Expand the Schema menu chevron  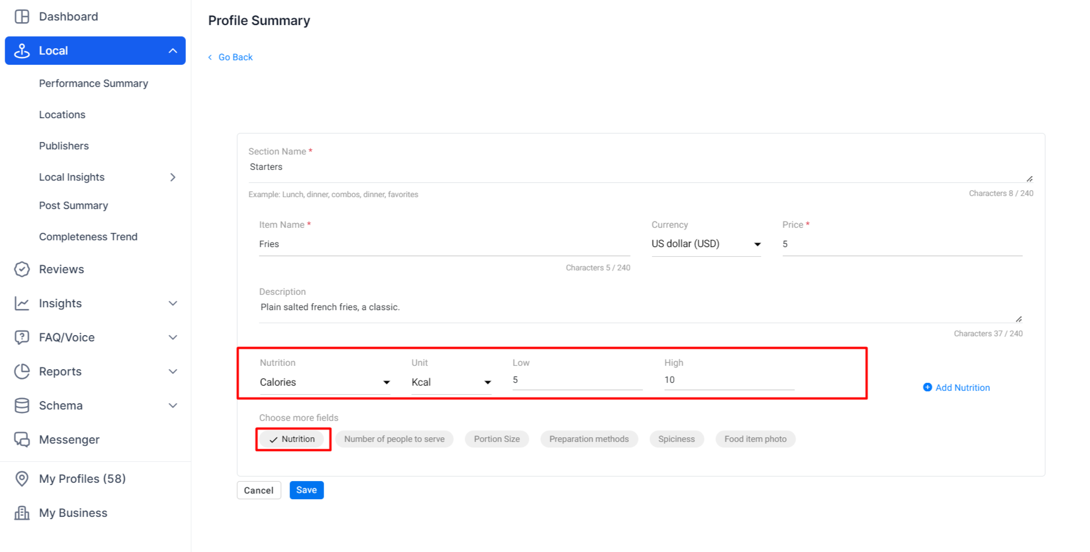coord(173,405)
